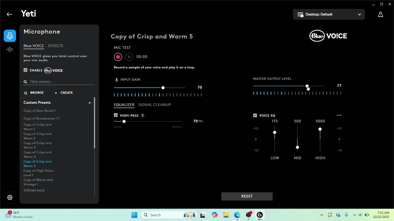
Task: Toggle the High-Pass filter checkbox
Action: (x=116, y=115)
